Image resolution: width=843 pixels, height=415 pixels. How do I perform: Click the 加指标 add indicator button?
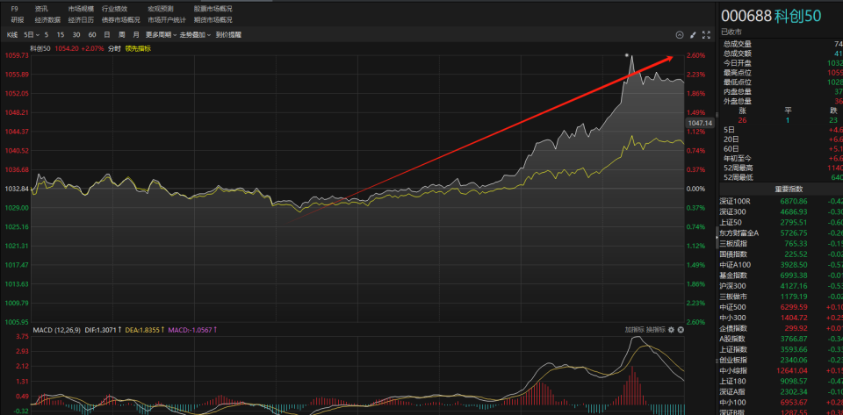tap(634, 330)
